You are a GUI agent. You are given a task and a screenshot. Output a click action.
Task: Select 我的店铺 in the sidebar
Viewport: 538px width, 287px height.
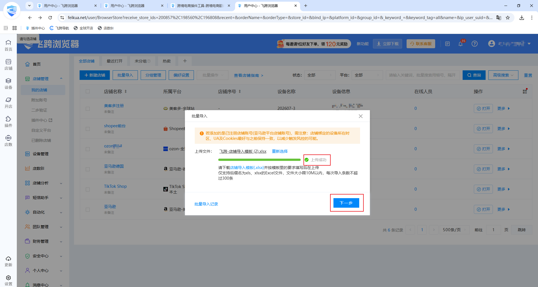click(x=43, y=90)
